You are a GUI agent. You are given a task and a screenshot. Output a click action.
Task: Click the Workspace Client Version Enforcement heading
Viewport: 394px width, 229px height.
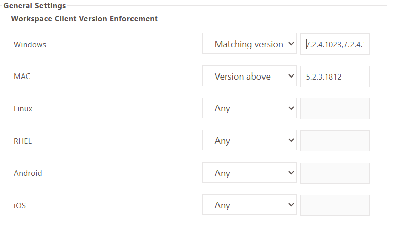(84, 19)
